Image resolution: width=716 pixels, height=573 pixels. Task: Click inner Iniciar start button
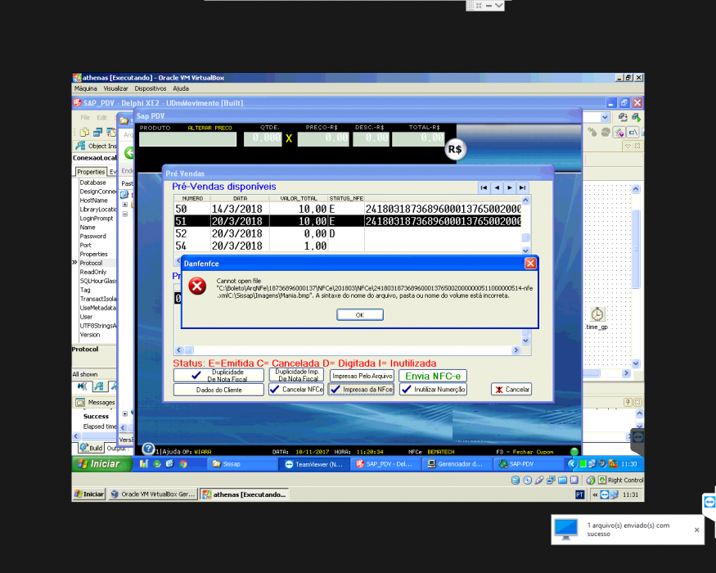[101, 464]
